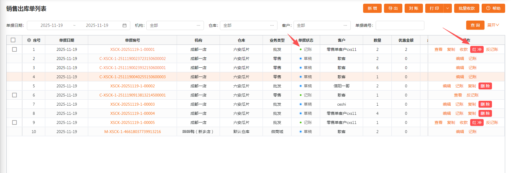
Task: Click 删除 on row 7 ceshi
Action: [x=485, y=104]
